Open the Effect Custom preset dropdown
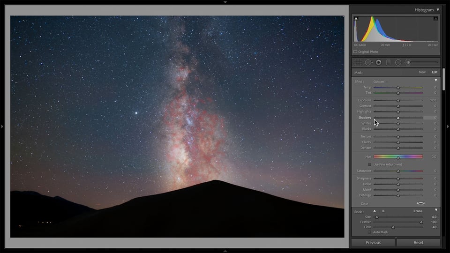The height and width of the screenshot is (253, 450). pos(380,82)
